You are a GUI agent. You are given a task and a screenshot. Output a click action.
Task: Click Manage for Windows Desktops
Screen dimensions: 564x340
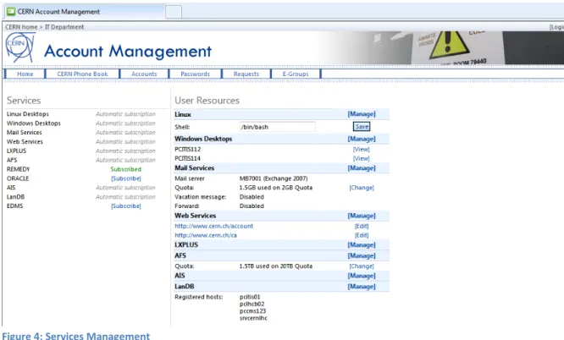(x=362, y=139)
